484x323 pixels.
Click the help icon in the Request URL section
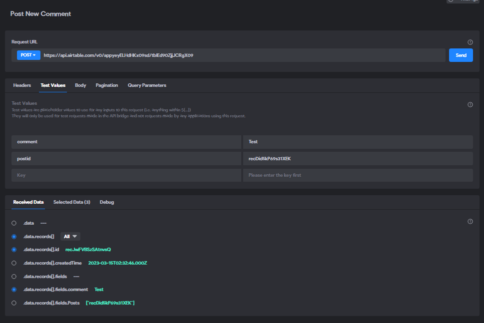point(470,42)
